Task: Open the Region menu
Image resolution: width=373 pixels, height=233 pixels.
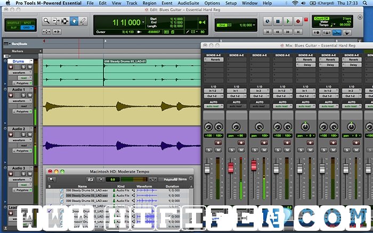Action: (x=149, y=3)
